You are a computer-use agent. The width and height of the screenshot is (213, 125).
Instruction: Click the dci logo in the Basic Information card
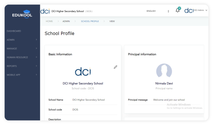pyautogui.click(x=83, y=71)
